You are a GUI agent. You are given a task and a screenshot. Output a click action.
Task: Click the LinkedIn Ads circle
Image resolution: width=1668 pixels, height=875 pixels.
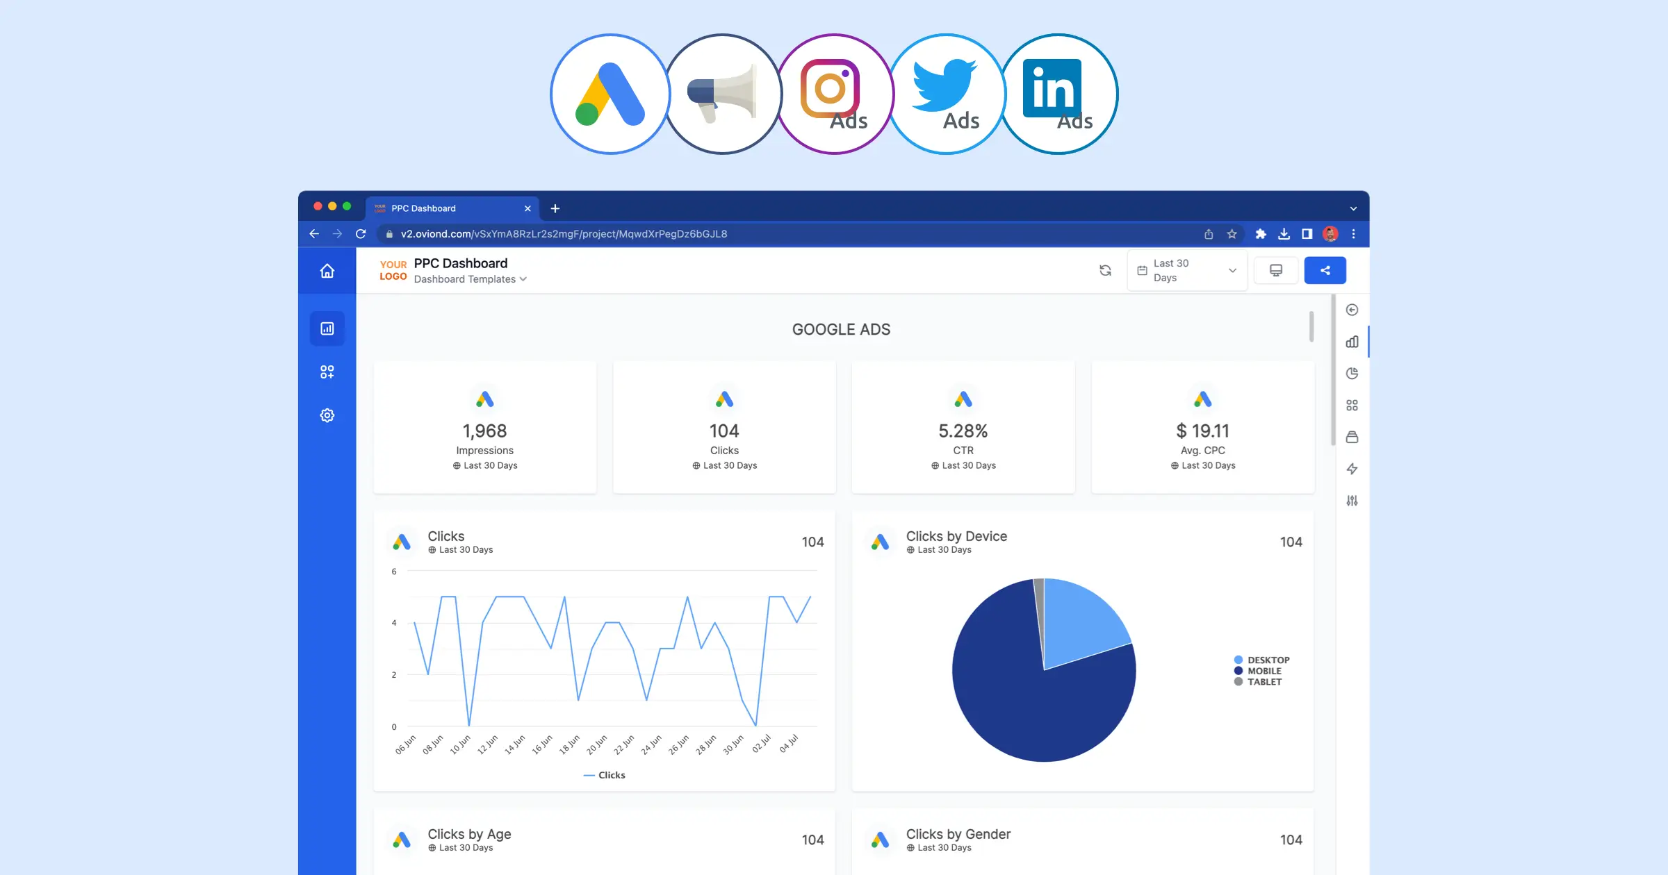[x=1058, y=94]
